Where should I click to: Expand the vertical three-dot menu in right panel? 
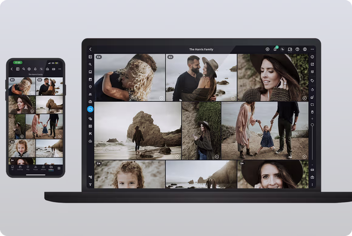point(312,185)
